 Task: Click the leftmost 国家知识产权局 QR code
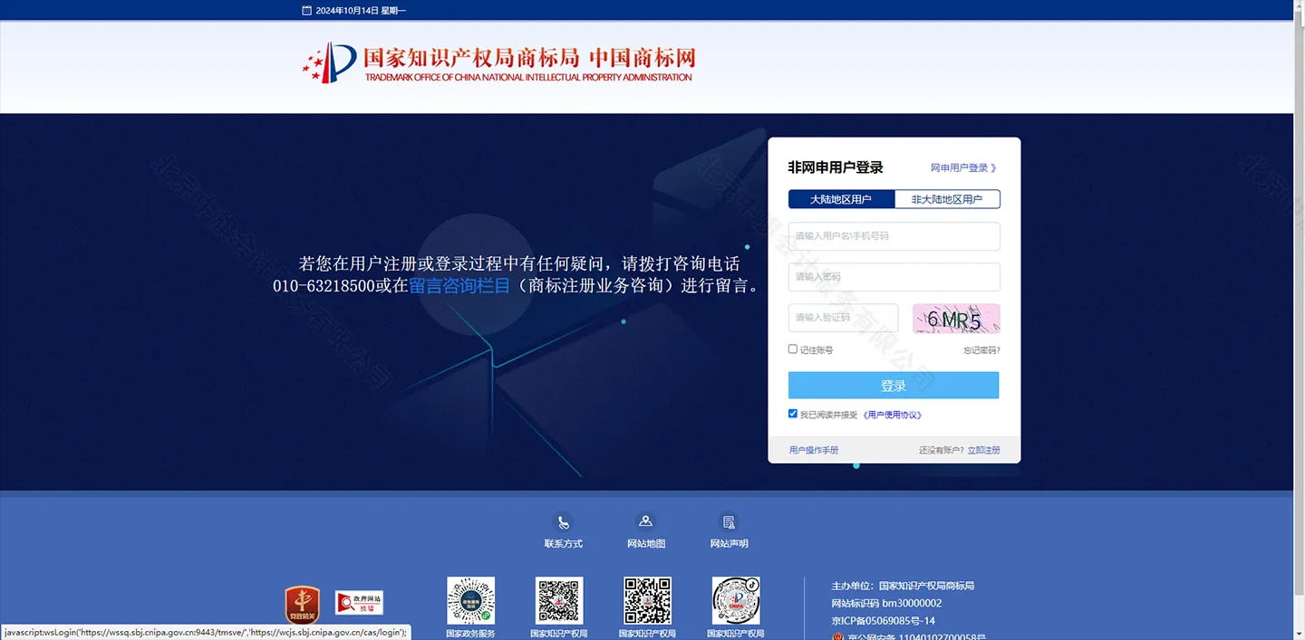559,600
